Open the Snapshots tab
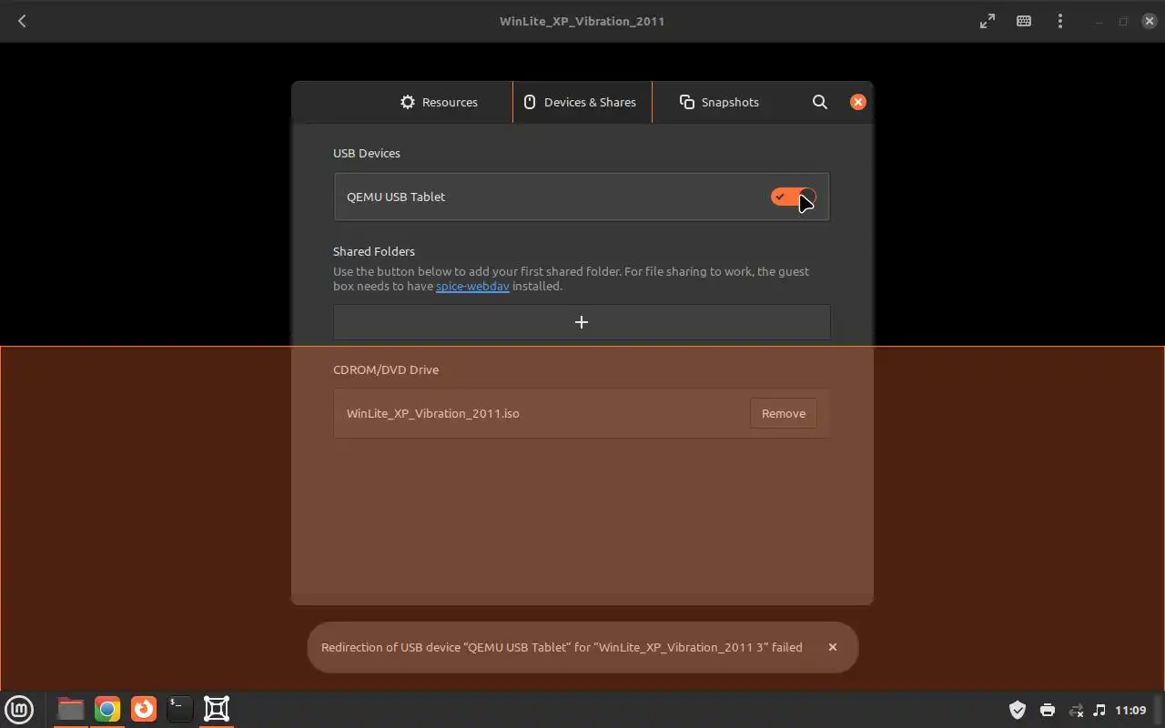Screen dimensions: 1165x728 719,102
